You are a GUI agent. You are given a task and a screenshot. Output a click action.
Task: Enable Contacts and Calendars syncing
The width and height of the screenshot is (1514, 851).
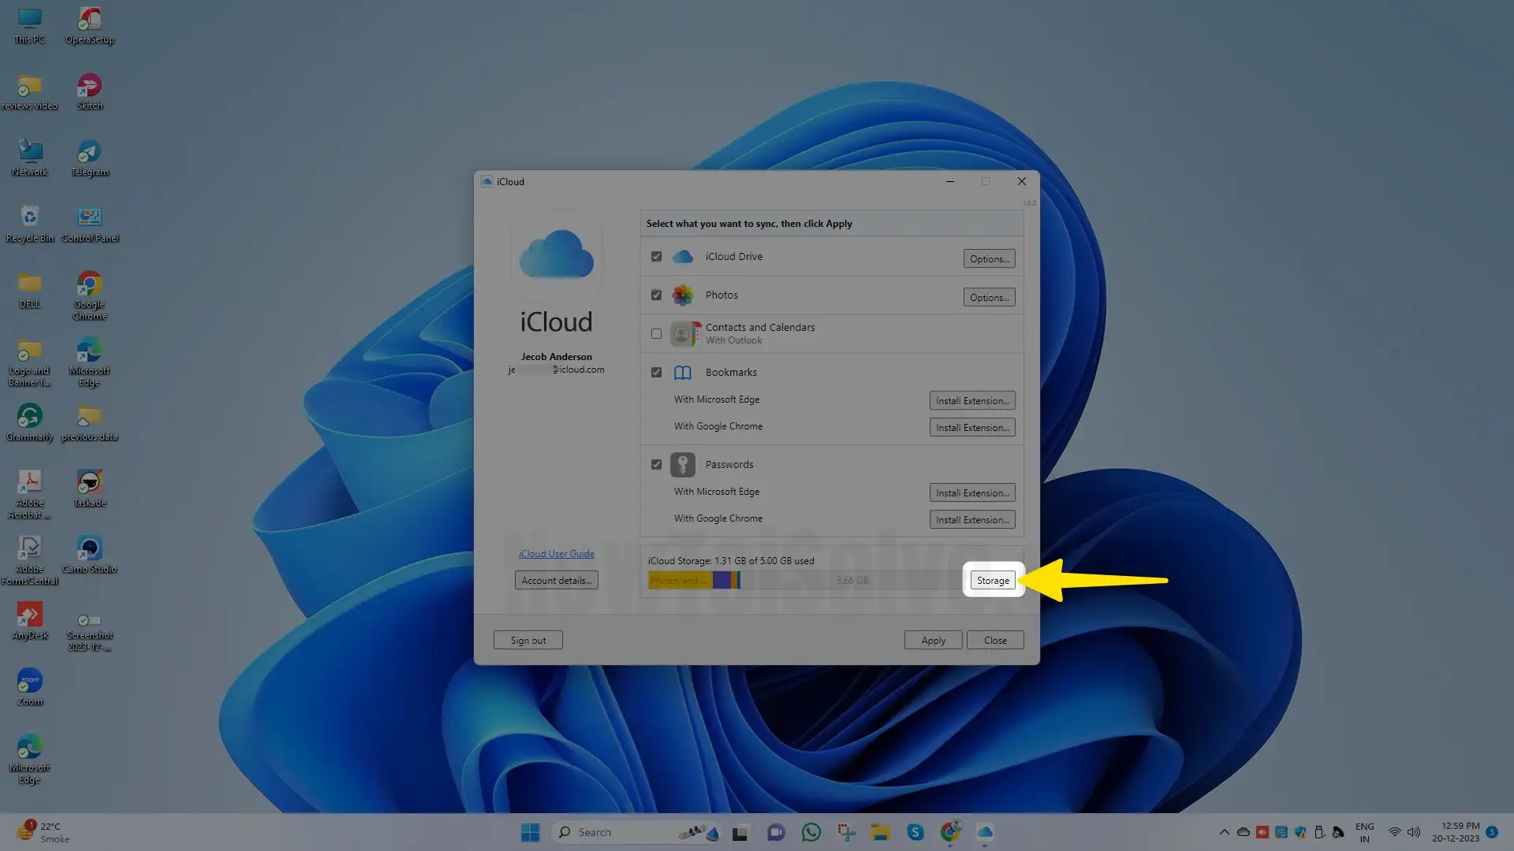[655, 333]
